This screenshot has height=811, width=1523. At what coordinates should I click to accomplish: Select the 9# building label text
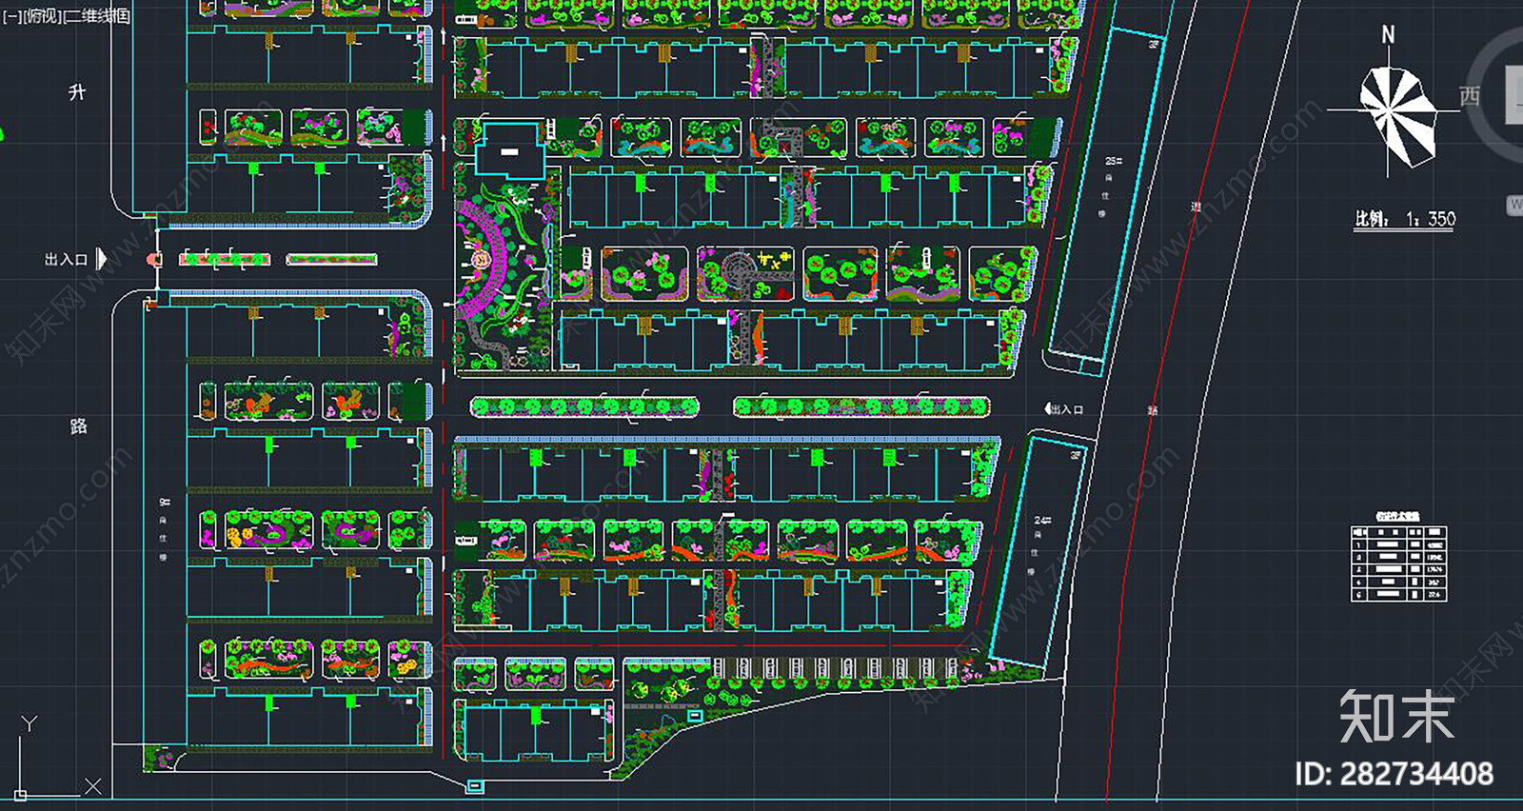click(164, 501)
